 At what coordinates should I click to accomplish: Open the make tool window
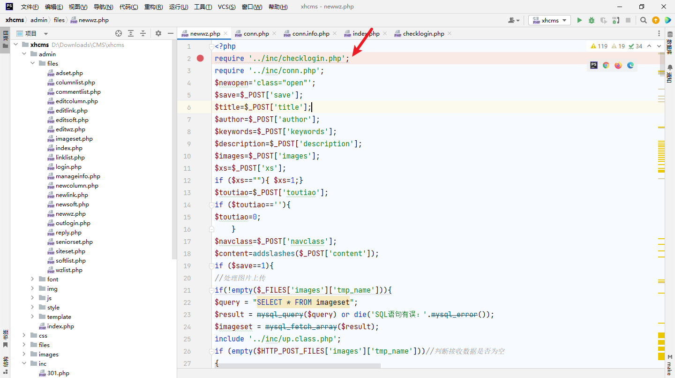(x=670, y=364)
